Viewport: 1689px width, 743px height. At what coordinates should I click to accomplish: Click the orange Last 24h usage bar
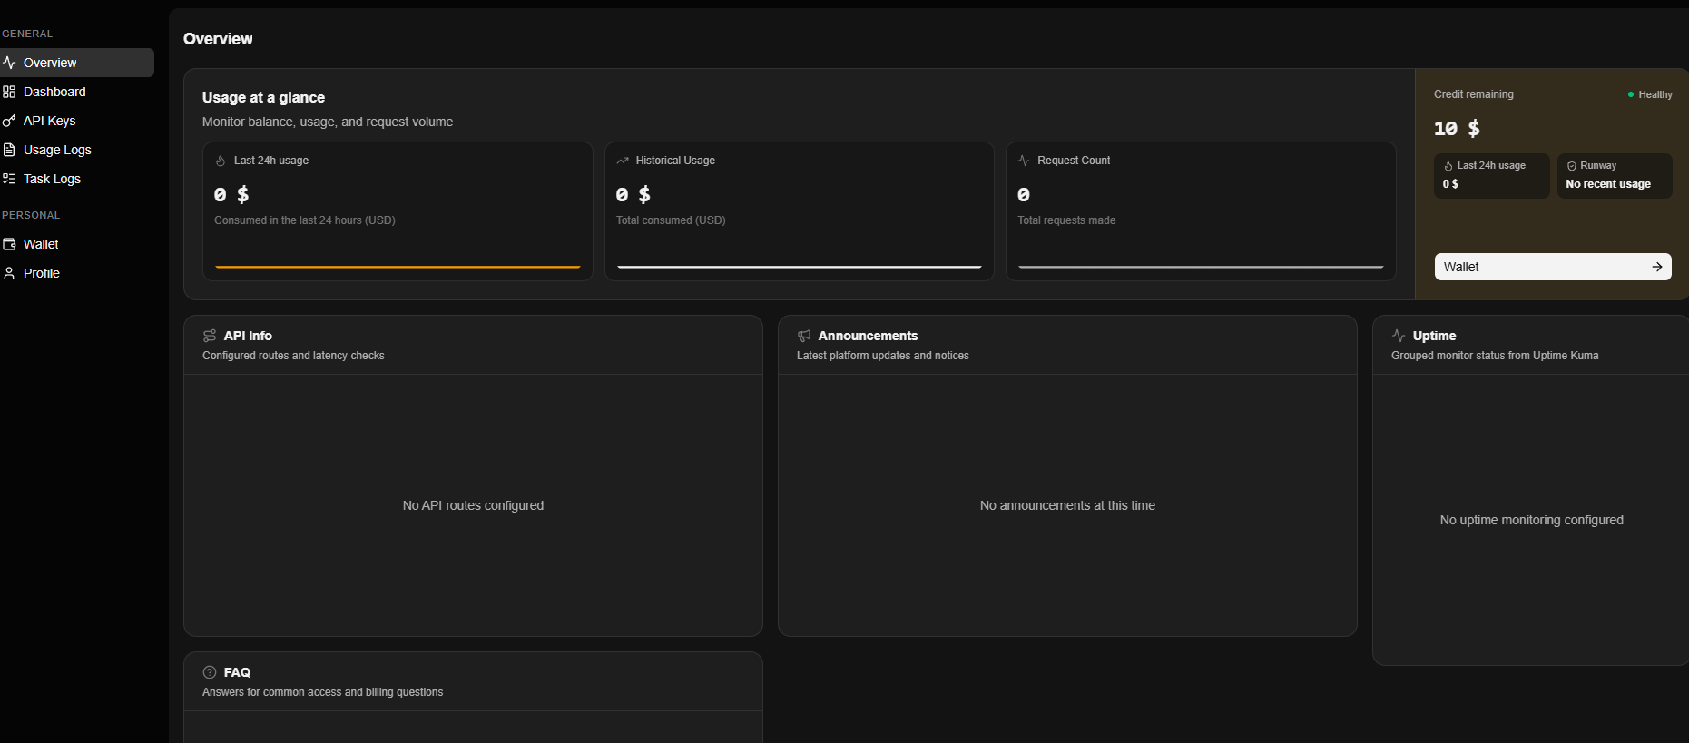click(x=398, y=267)
